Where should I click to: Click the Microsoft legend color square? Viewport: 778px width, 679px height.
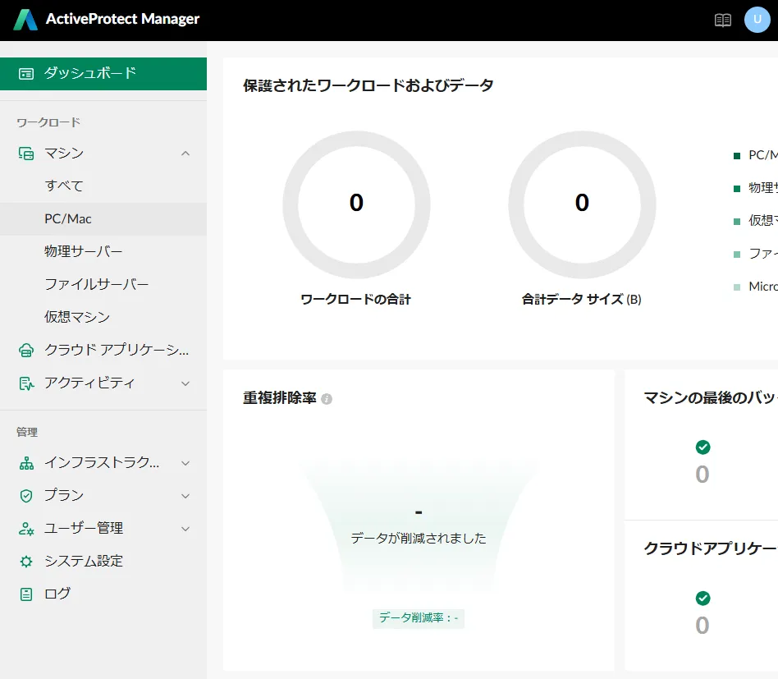click(x=737, y=287)
